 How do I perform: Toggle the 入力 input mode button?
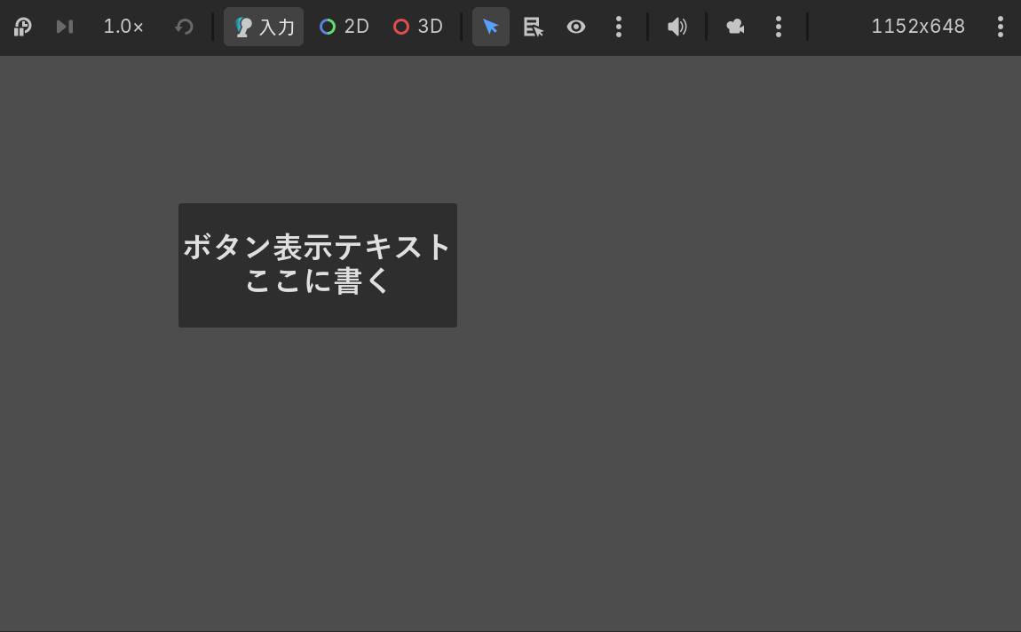(x=264, y=27)
